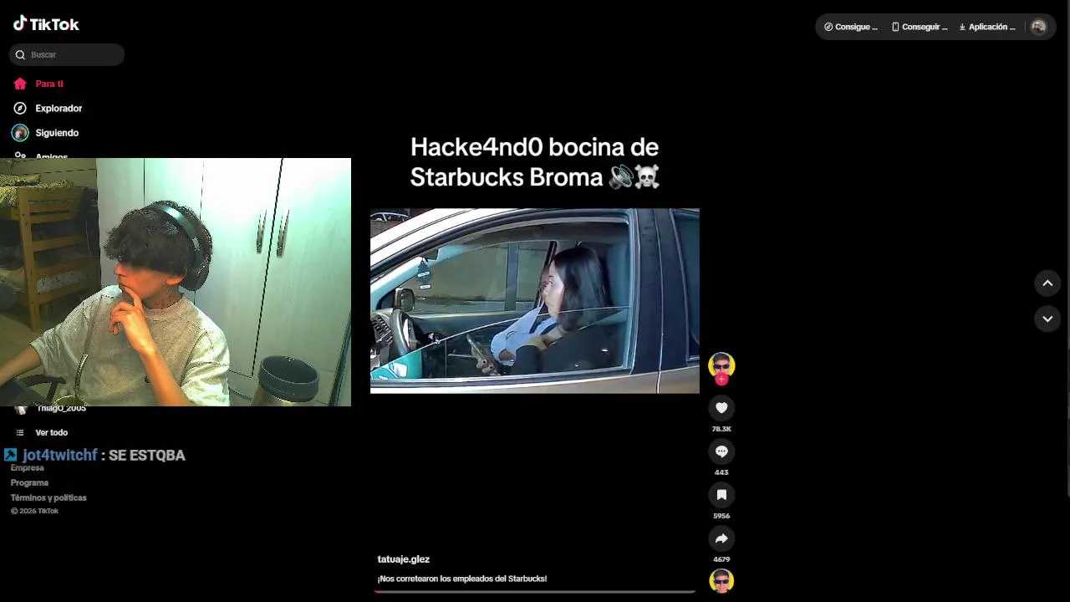Expand the Ver todo list
1070x602 pixels.
[51, 432]
